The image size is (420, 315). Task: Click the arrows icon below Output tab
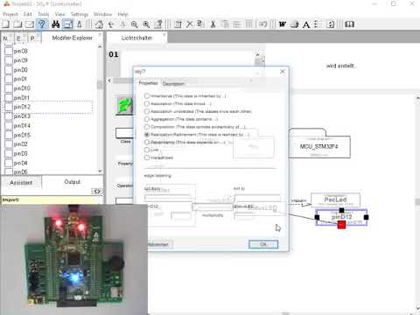coord(97,192)
